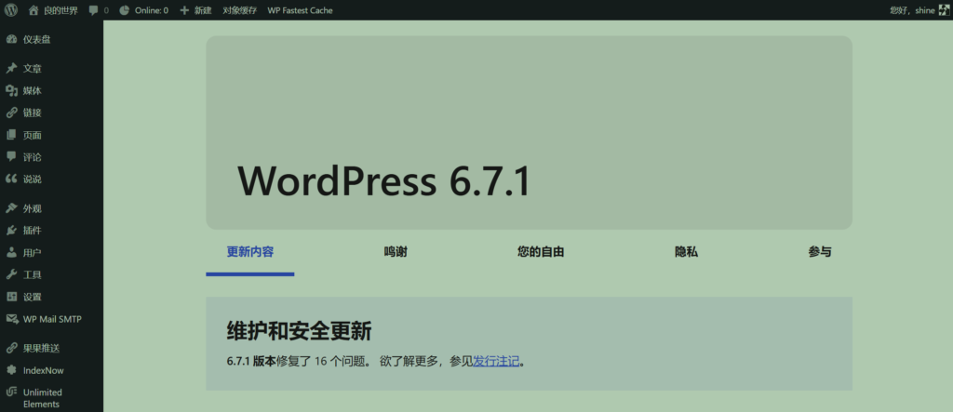Click the comments bubble icon in admin bar
Image resolution: width=953 pixels, height=412 pixels.
click(x=94, y=10)
